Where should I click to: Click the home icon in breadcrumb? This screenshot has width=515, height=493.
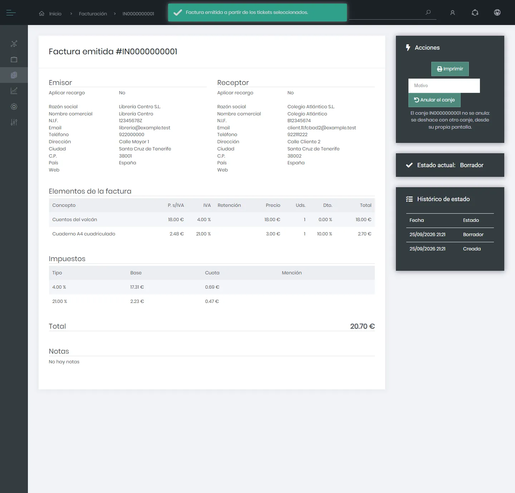pos(42,14)
